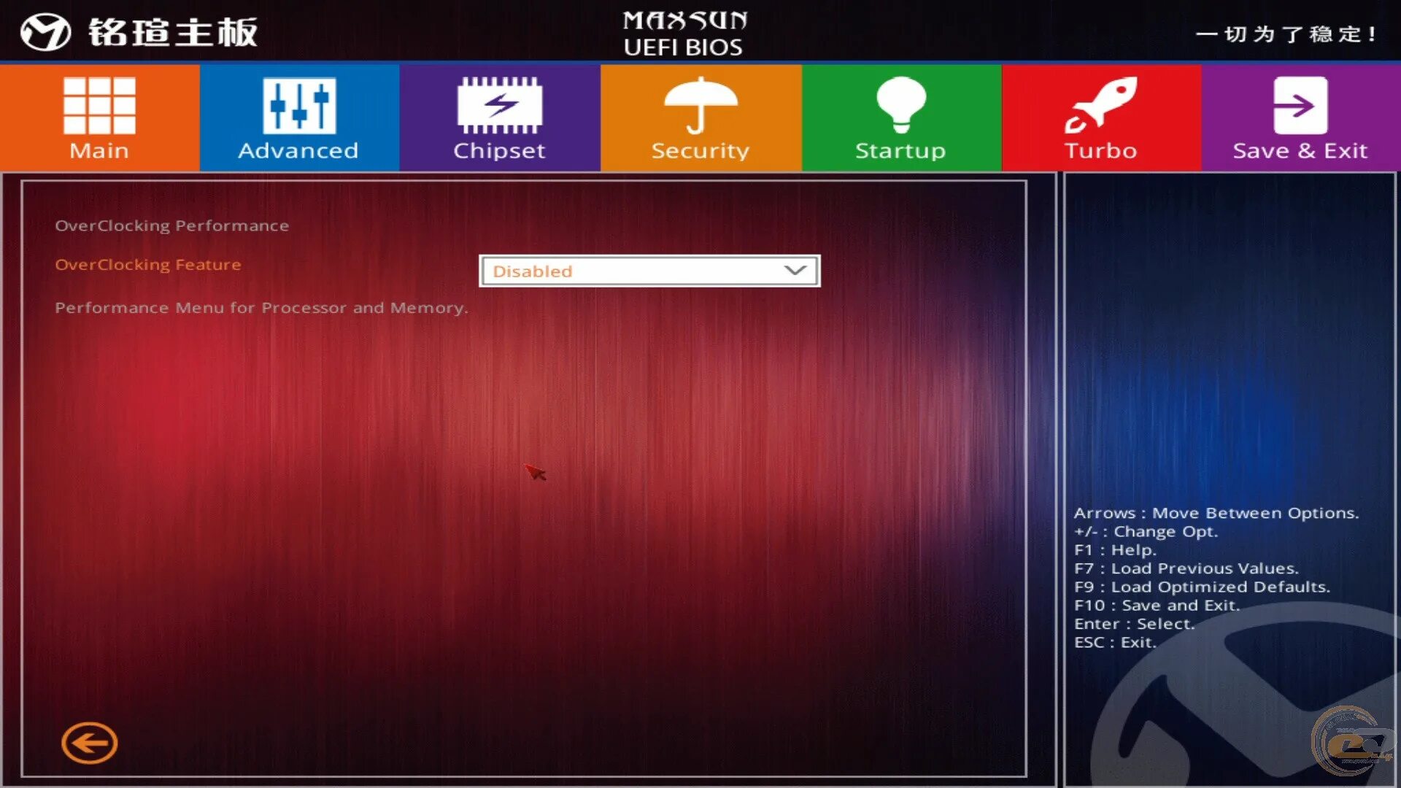Click the Advanced sliders icon
The image size is (1401, 788).
[x=299, y=105]
